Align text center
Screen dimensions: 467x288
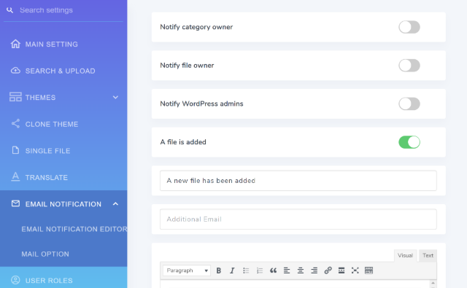[301, 271]
